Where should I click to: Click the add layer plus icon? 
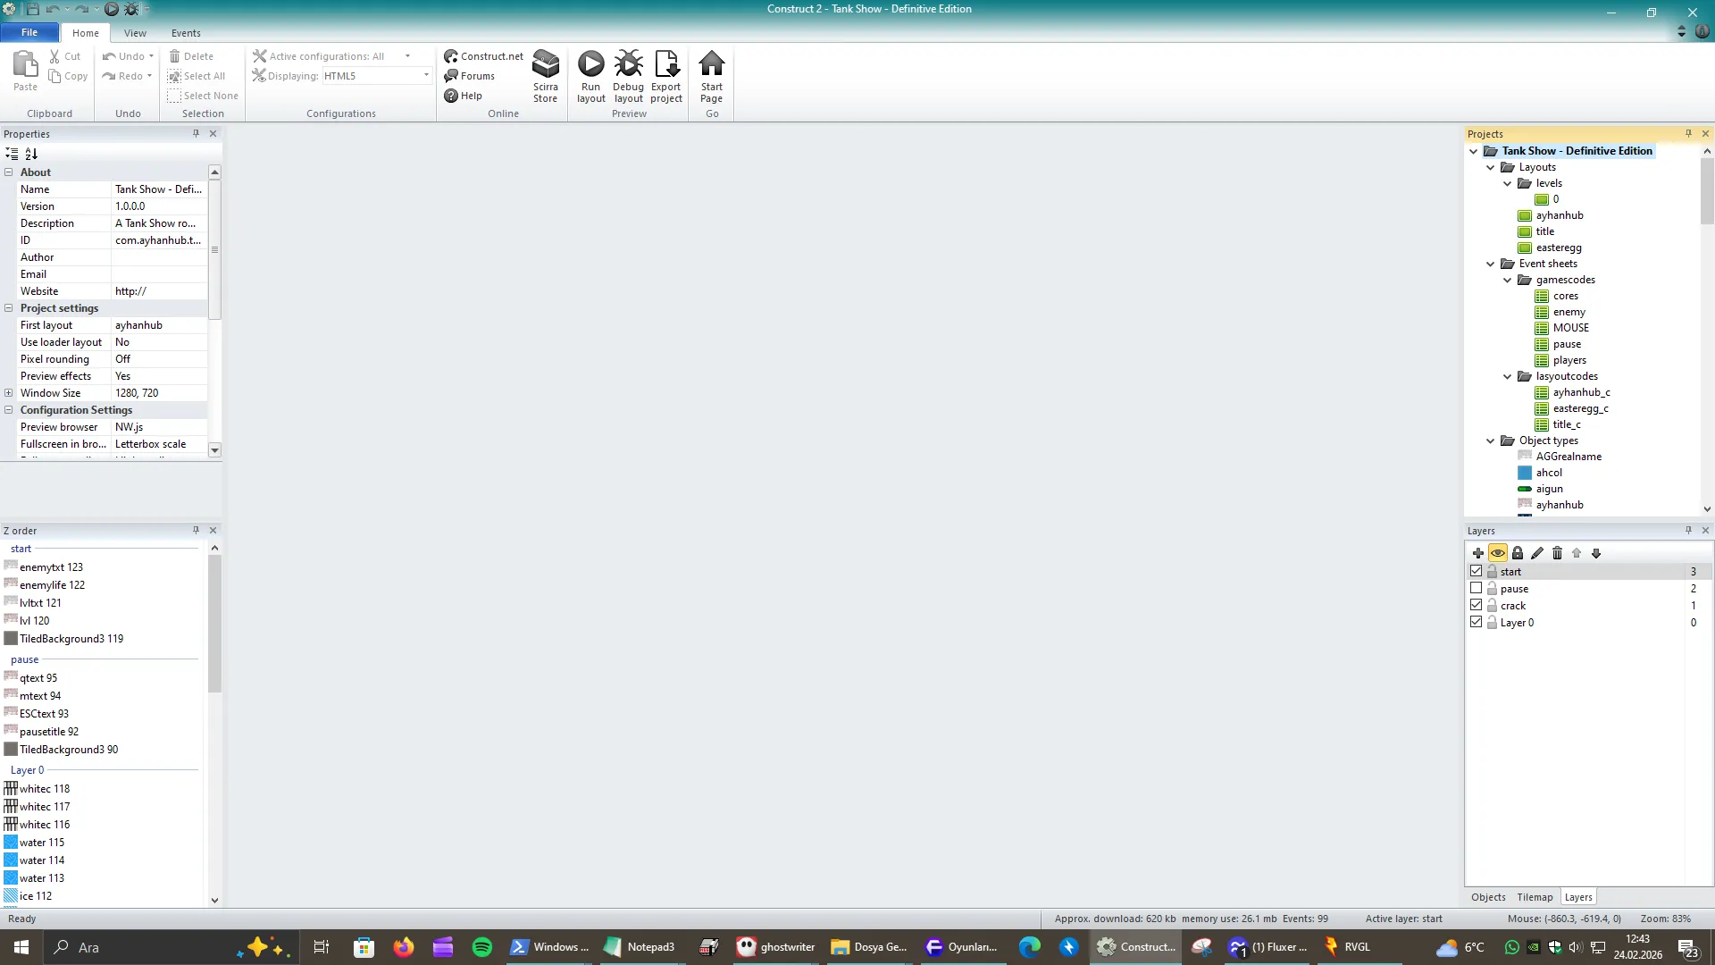pyautogui.click(x=1477, y=553)
